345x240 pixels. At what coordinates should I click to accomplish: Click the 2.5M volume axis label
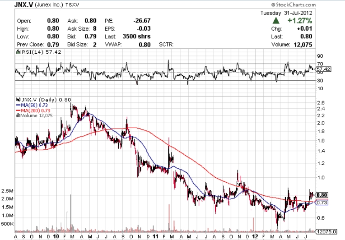(x=8, y=191)
